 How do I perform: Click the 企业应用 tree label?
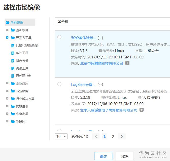tap(22, 83)
